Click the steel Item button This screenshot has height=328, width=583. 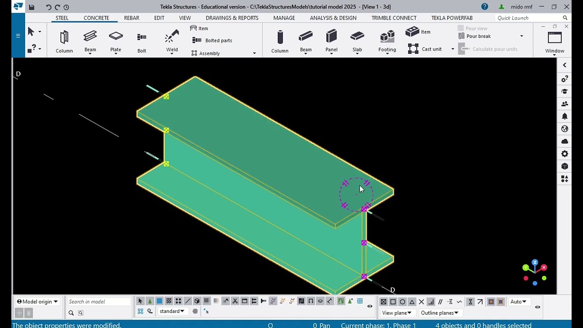pyautogui.click(x=199, y=28)
